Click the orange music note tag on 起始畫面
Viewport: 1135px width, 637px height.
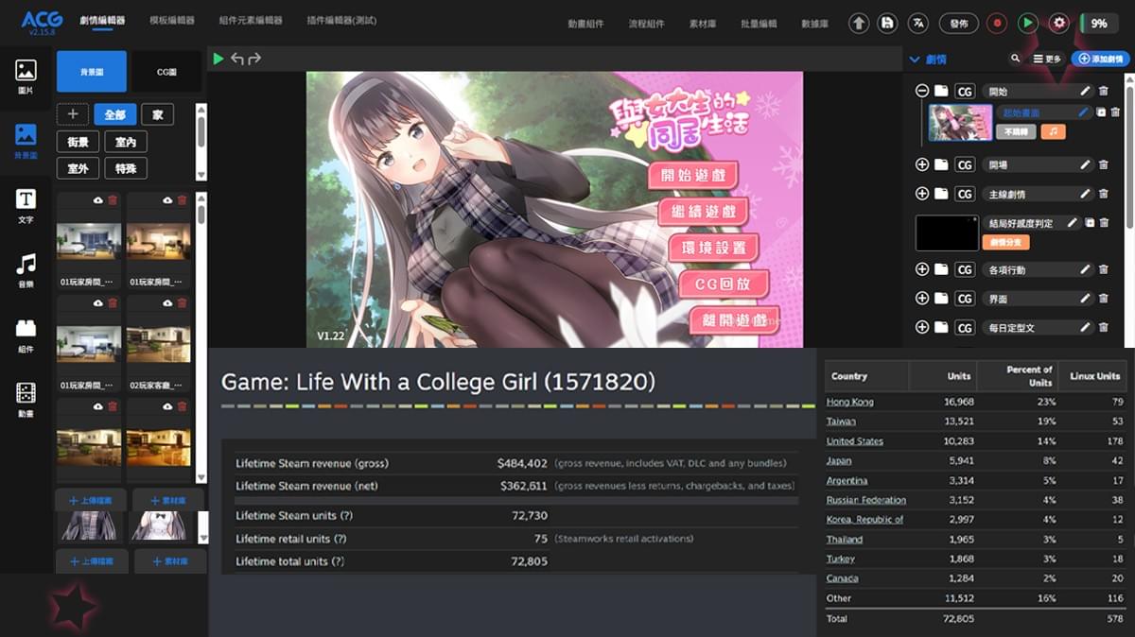1054,132
